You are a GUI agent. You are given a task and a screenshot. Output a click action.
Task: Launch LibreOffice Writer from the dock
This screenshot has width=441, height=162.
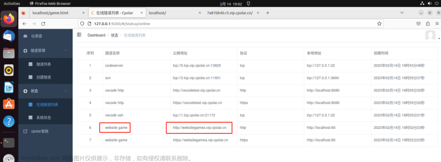[x=9, y=87]
